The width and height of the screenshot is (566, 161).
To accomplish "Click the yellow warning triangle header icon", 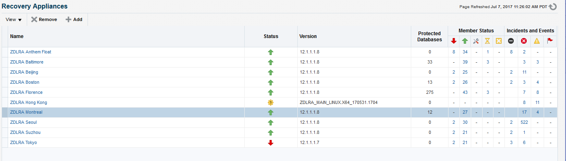I will 537,41.
